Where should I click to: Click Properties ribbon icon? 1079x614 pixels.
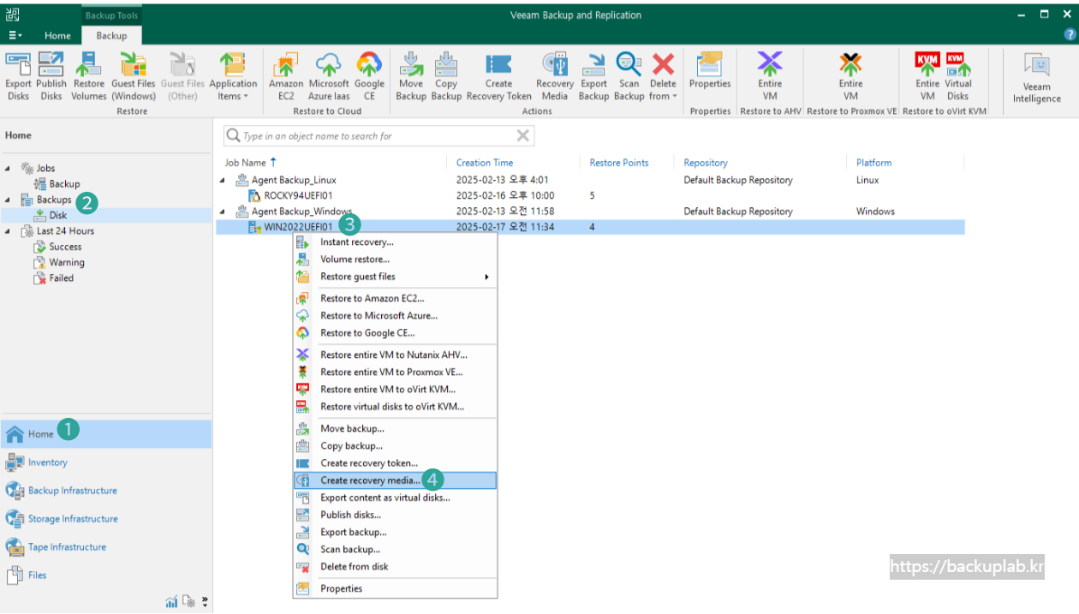tap(710, 70)
